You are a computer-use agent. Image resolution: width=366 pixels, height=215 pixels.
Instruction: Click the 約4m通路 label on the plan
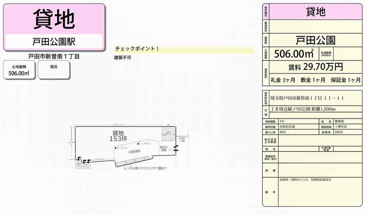(164, 149)
